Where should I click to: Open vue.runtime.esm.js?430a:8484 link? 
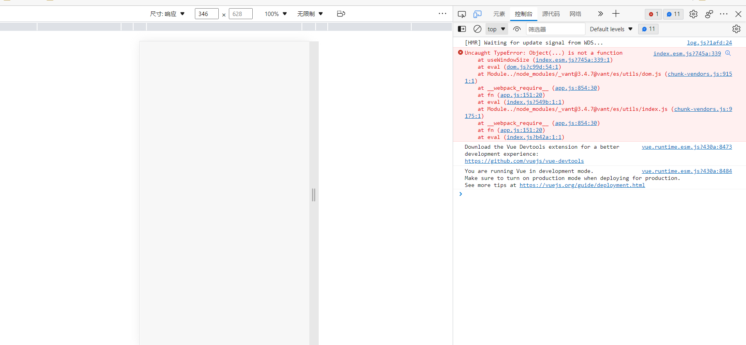pos(687,171)
